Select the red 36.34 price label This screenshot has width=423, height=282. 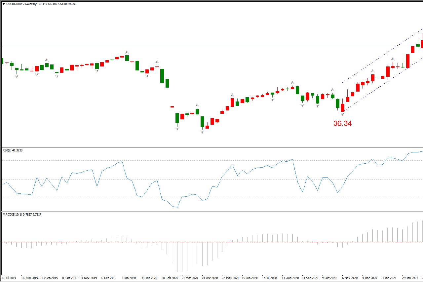pyautogui.click(x=342, y=124)
